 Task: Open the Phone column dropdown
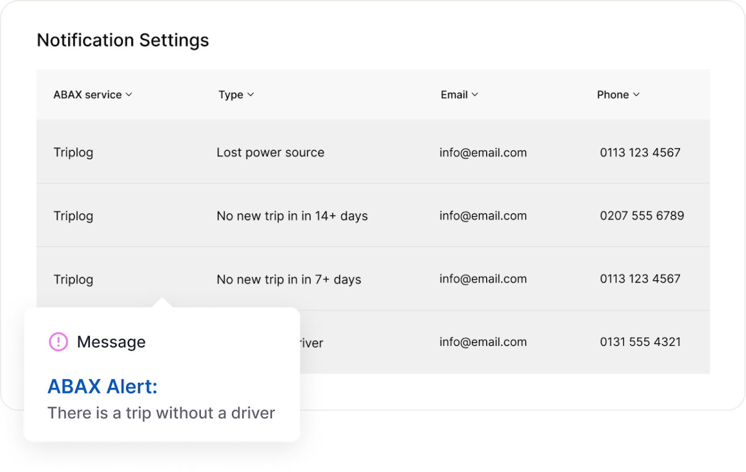[x=618, y=95]
